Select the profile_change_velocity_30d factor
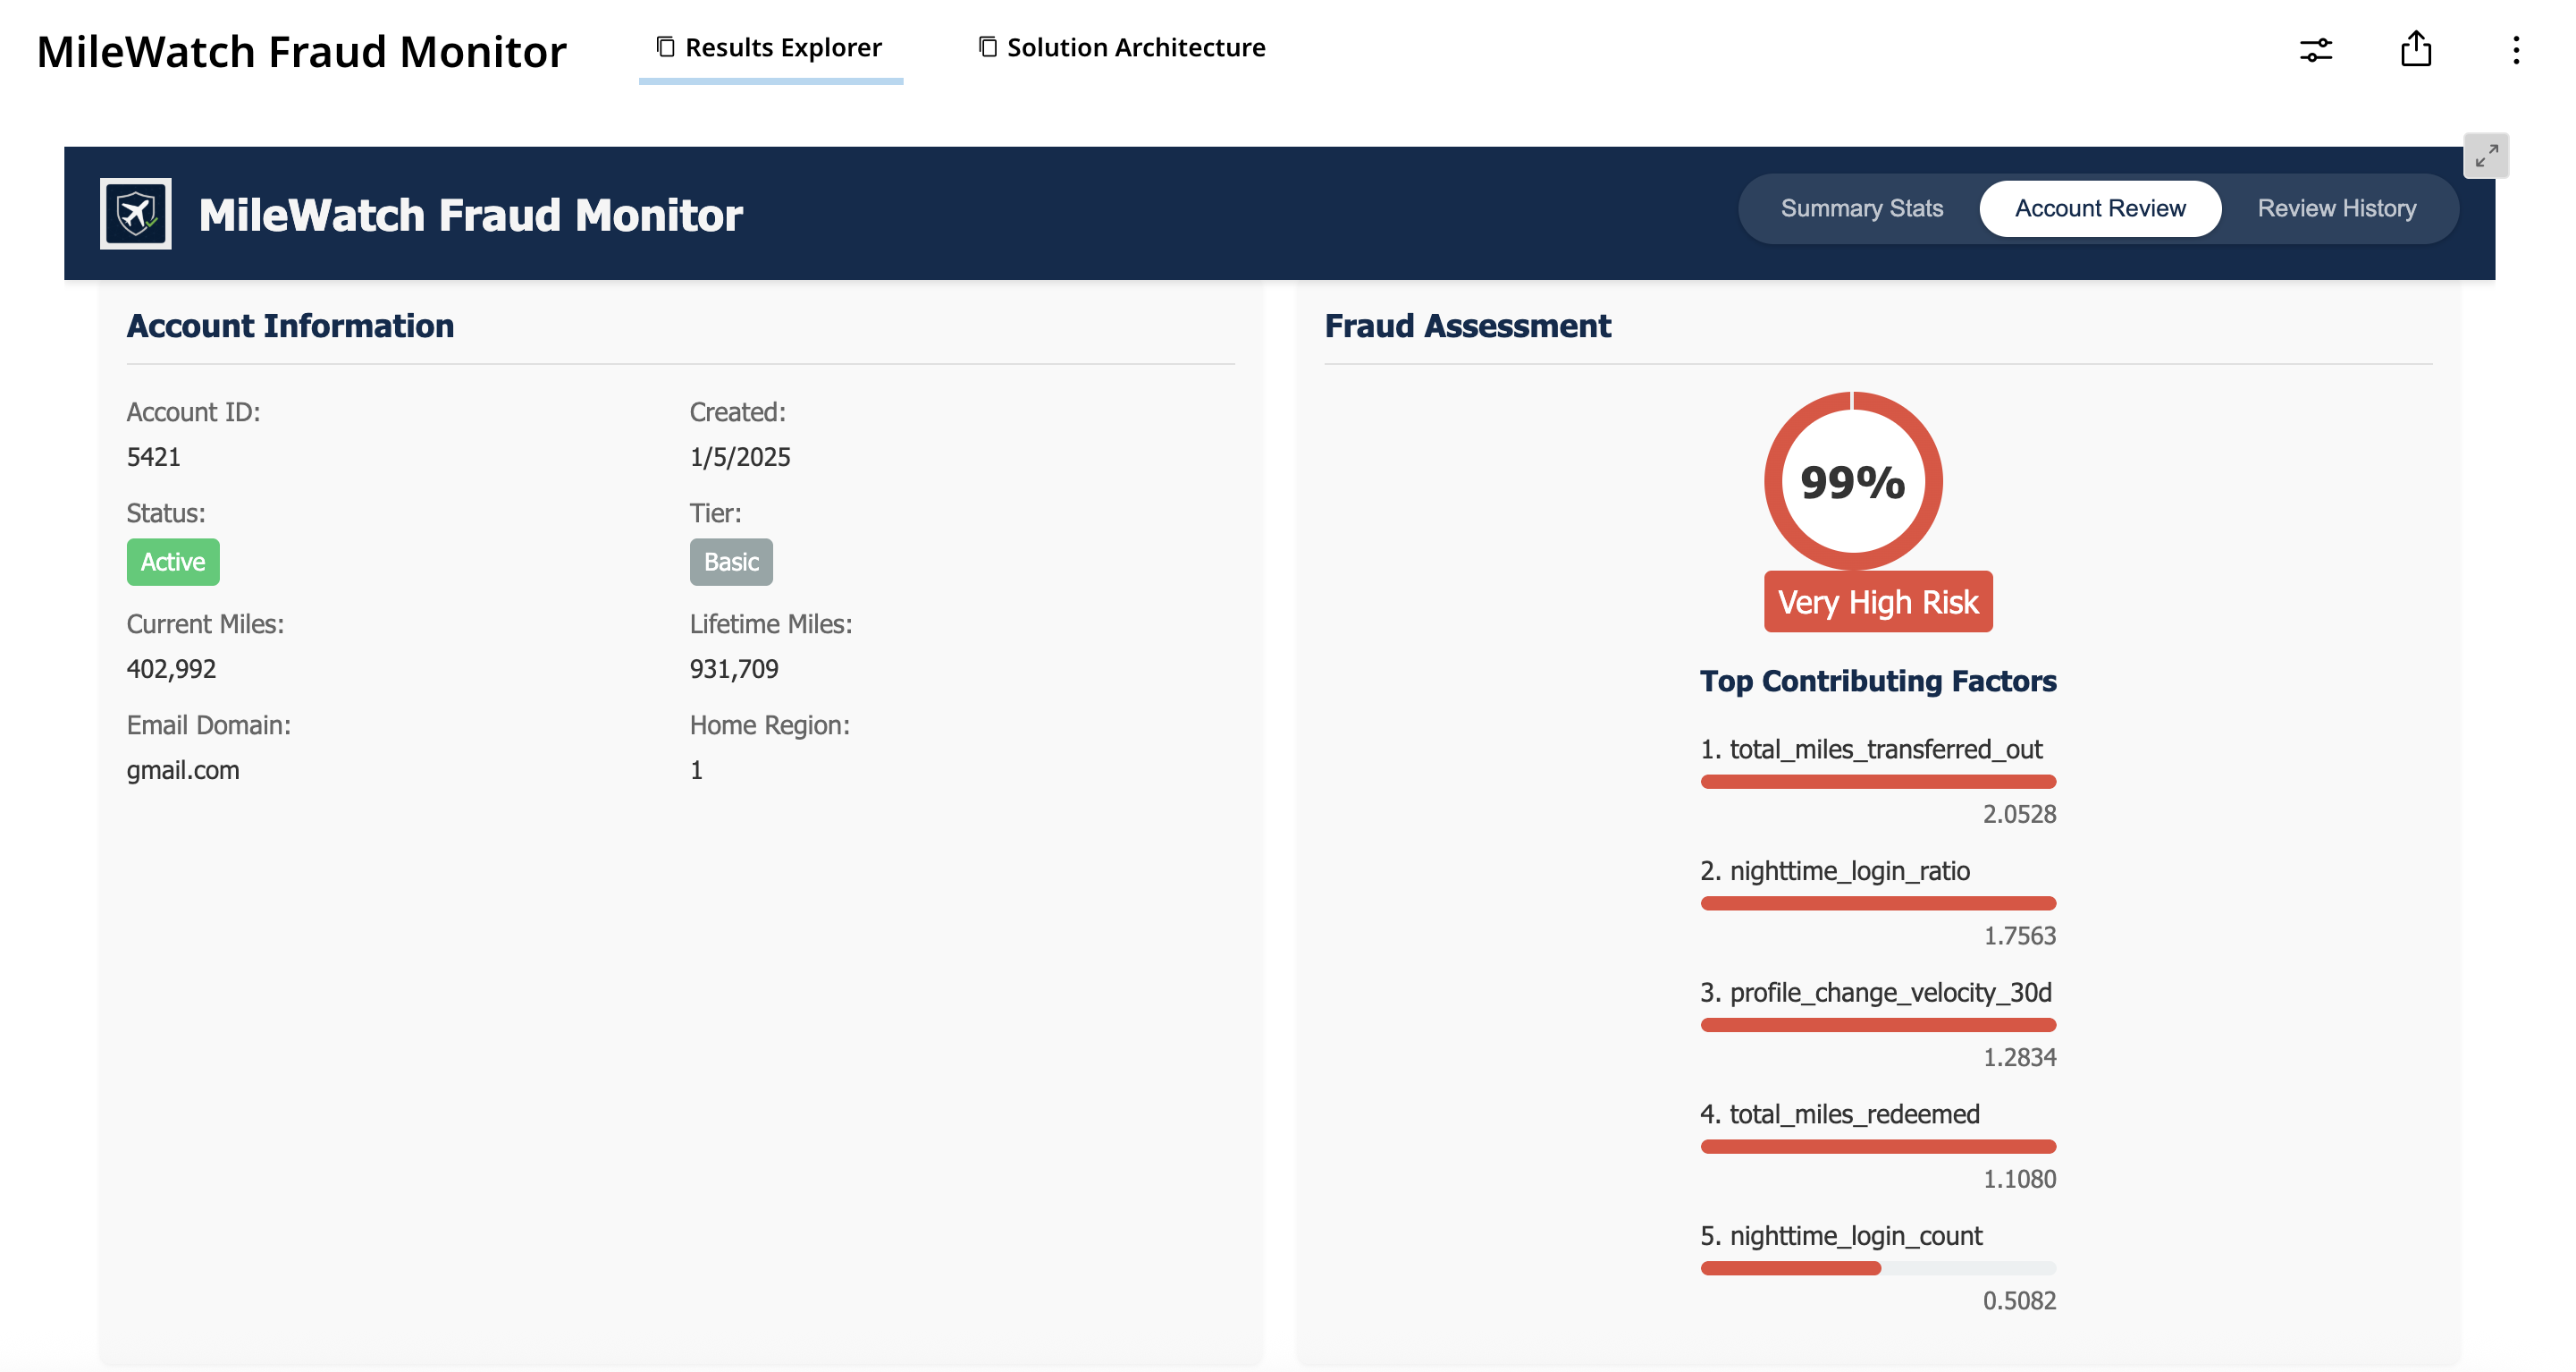The width and height of the screenshot is (2576, 1372). (1878, 1025)
